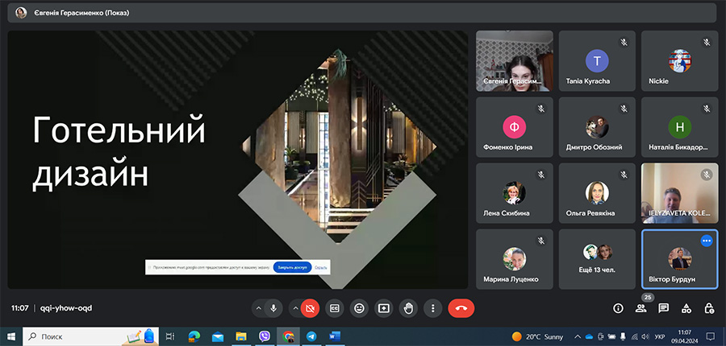Click Дмитро Обозний profile picture
Image resolution: width=726 pixels, height=346 pixels.
point(597,127)
